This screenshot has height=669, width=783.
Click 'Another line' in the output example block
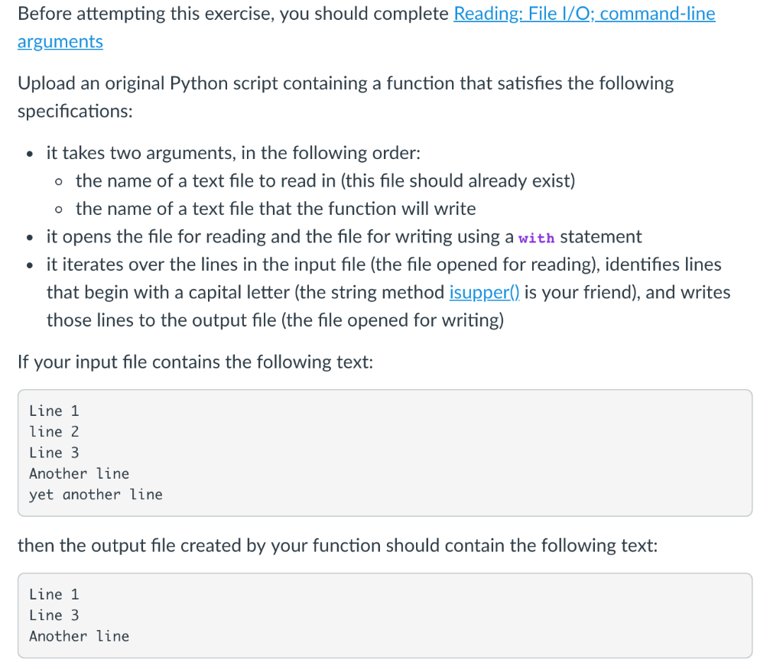point(79,637)
